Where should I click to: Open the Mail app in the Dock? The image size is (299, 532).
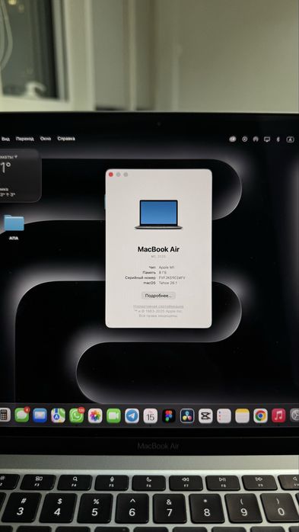[x=40, y=415]
